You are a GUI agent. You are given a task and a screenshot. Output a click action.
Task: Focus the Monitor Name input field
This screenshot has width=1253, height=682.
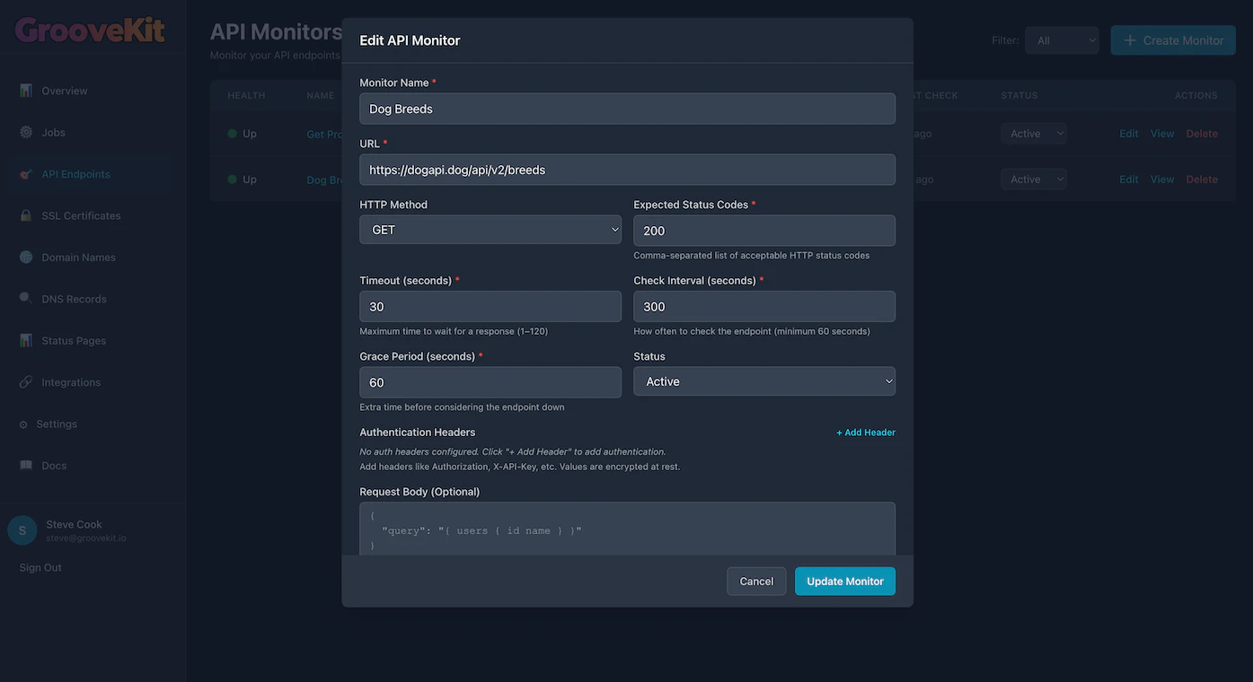coord(627,109)
